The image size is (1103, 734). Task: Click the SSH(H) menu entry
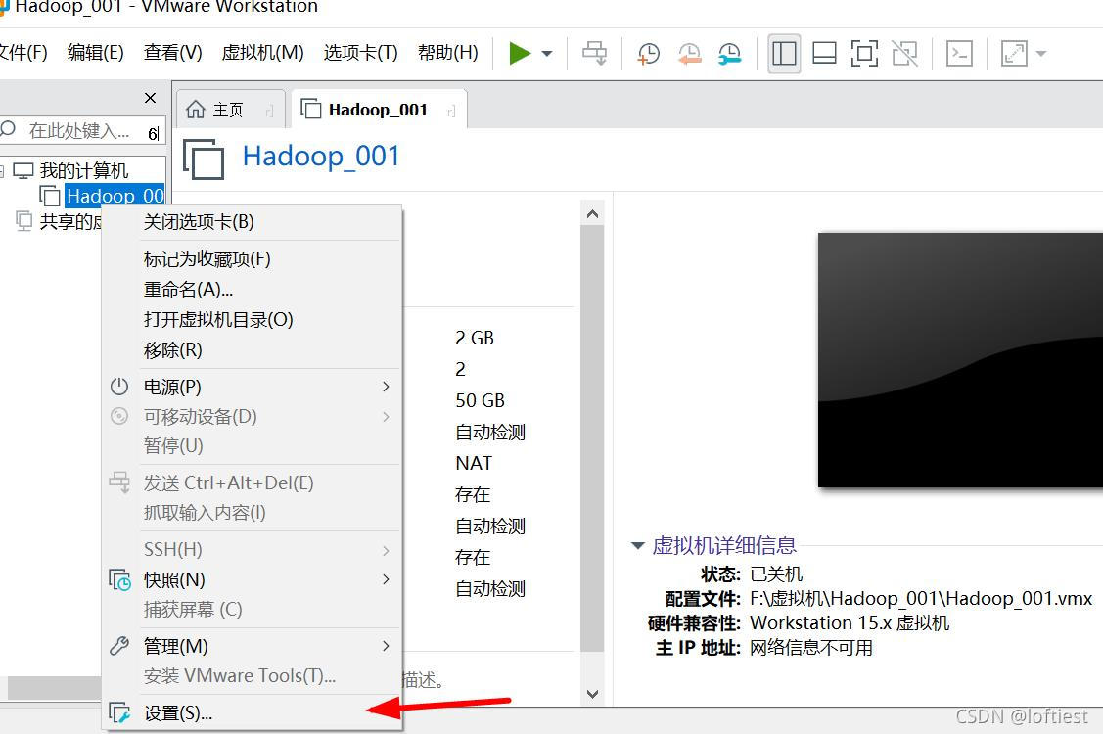(252, 549)
